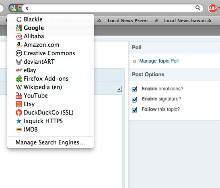Toggle Enable emoticons checkbox
Viewport: 220px width, 188px height.
(x=134, y=89)
